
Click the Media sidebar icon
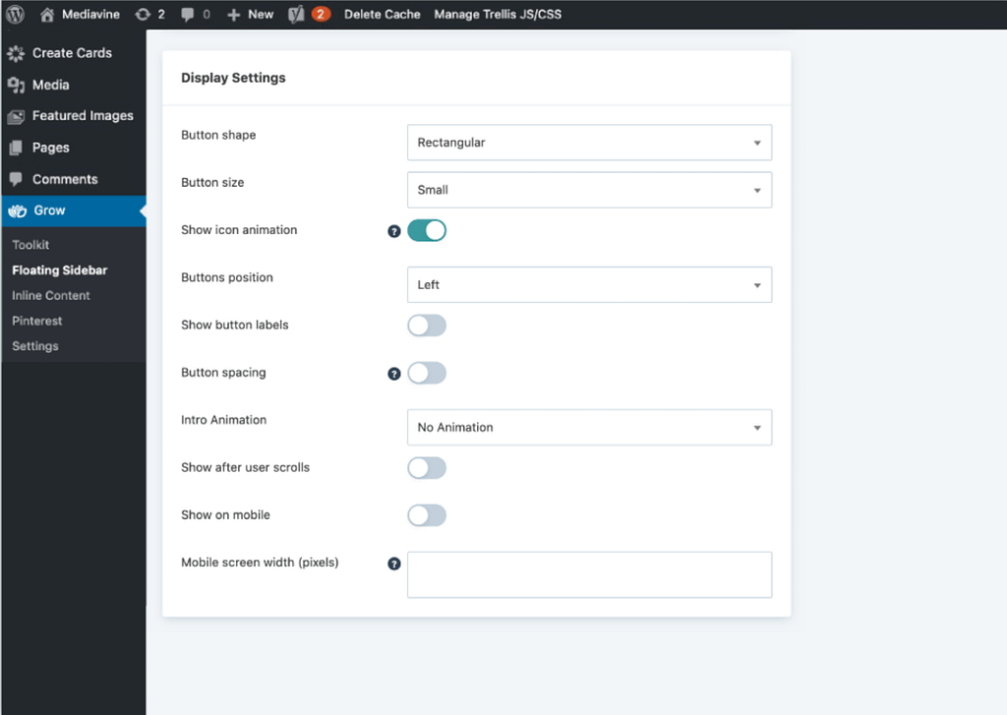[x=16, y=85]
